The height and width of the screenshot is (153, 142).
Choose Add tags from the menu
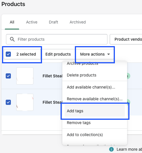(x=95, y=111)
